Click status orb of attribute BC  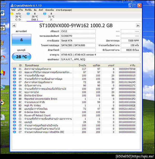click(14, 102)
